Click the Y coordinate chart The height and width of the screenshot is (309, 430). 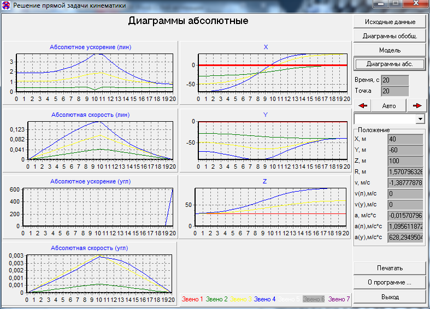coord(266,140)
